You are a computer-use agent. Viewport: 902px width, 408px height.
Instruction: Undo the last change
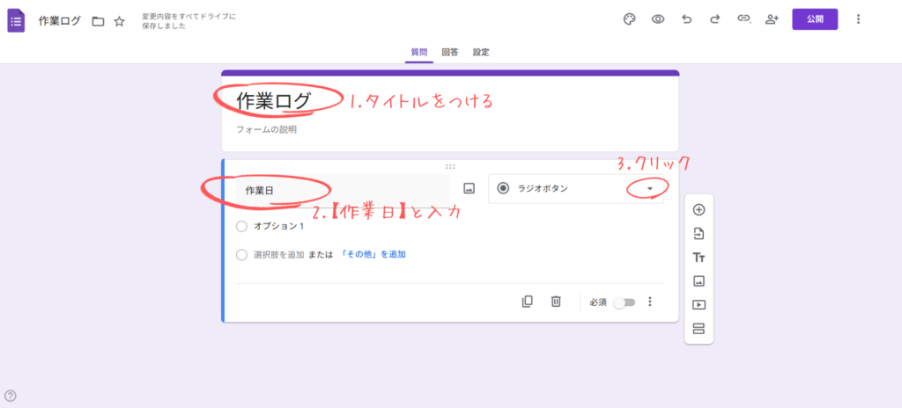(x=686, y=19)
